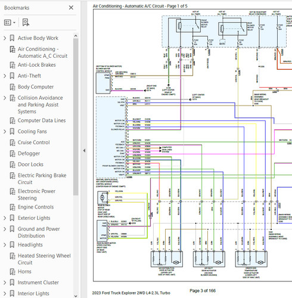This screenshot has height=298, width=292.
Task: Expand Ground and Power Distribution bookmark
Action: (5, 229)
